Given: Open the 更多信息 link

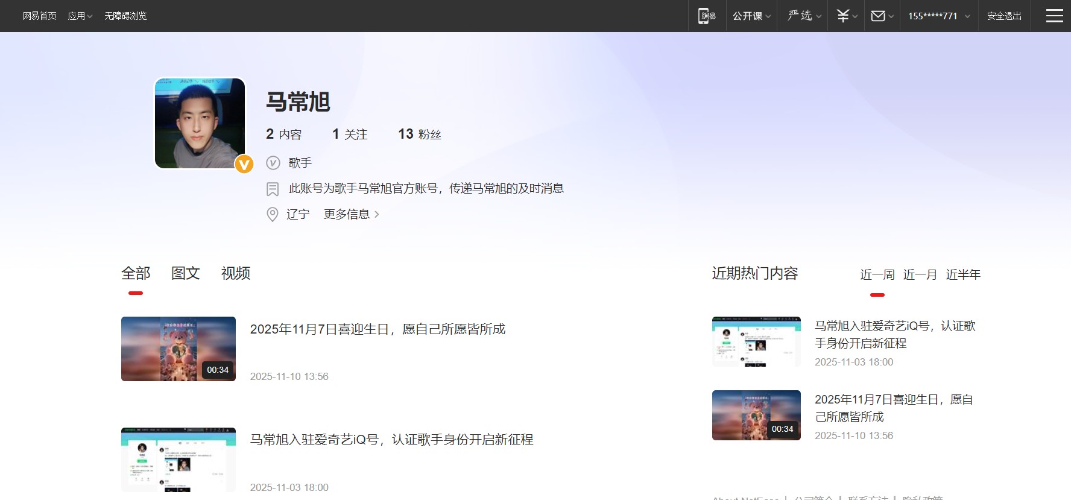Looking at the screenshot, I should coord(351,214).
